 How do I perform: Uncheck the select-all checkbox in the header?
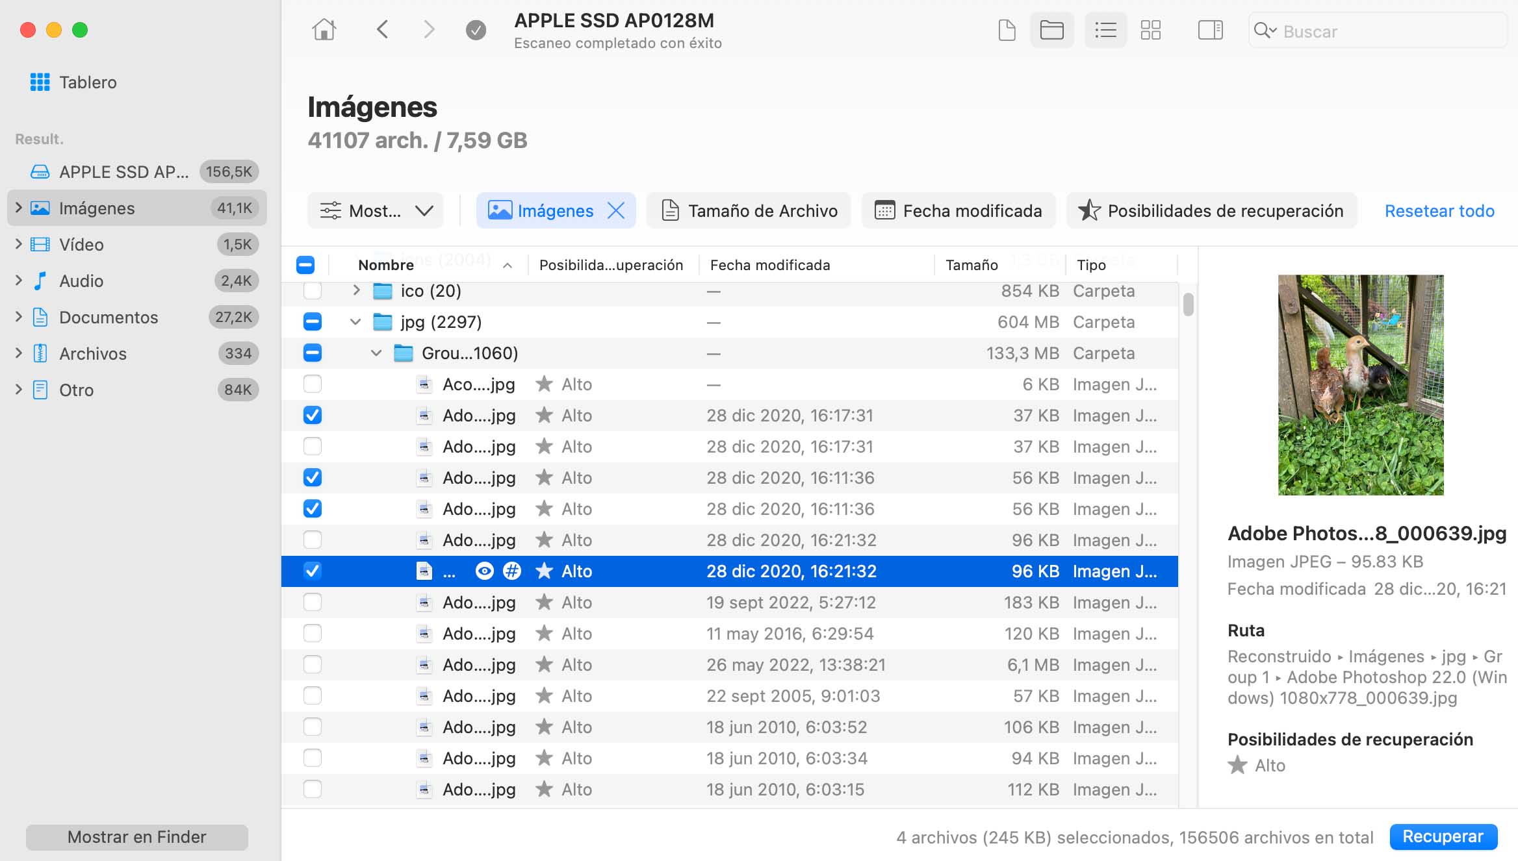pyautogui.click(x=305, y=264)
